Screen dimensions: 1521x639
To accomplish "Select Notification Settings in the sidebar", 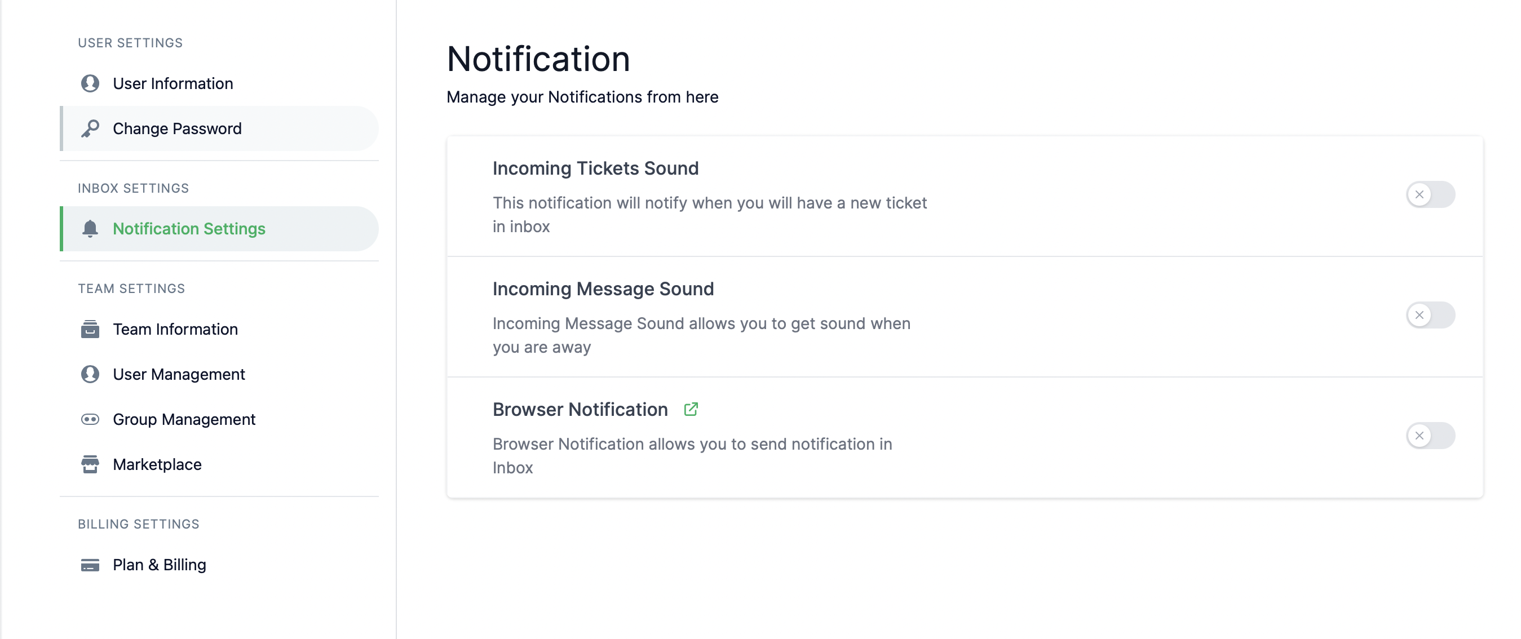I will click(x=189, y=228).
